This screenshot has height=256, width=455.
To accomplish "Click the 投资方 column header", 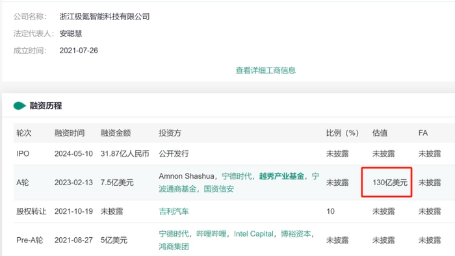I will (170, 133).
